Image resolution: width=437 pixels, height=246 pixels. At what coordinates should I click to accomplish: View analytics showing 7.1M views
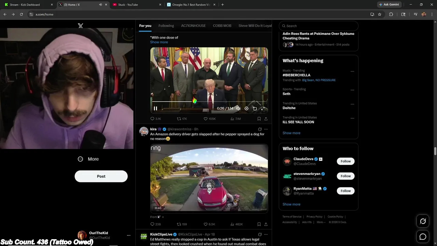[x=236, y=119]
